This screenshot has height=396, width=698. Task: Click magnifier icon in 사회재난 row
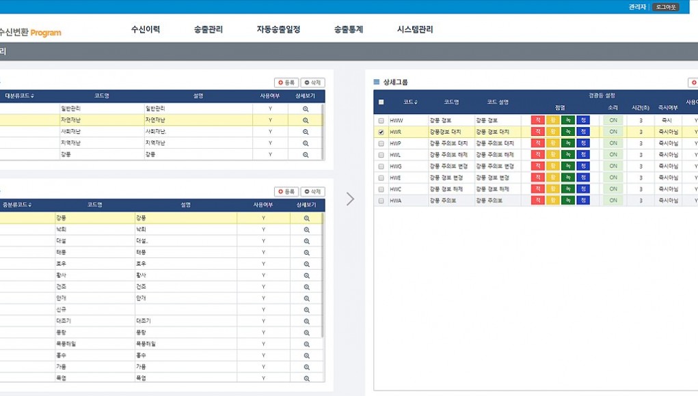coord(306,131)
